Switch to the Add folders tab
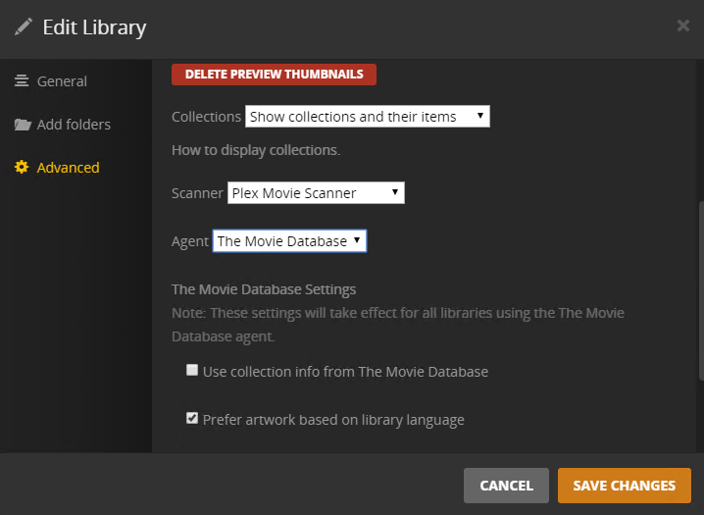Screen dimensions: 704x515 [74, 125]
